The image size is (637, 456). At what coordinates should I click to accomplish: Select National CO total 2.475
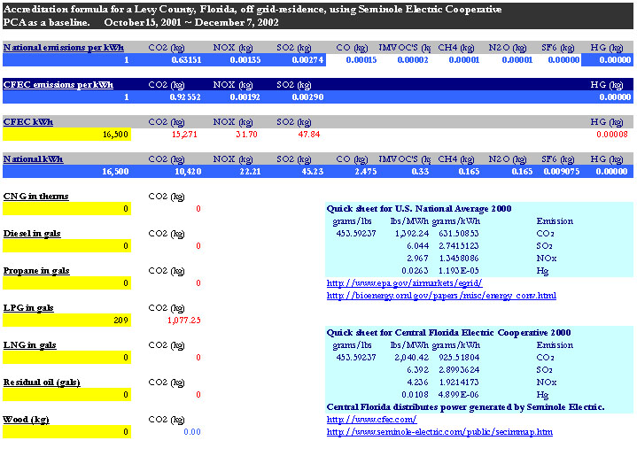pos(366,172)
